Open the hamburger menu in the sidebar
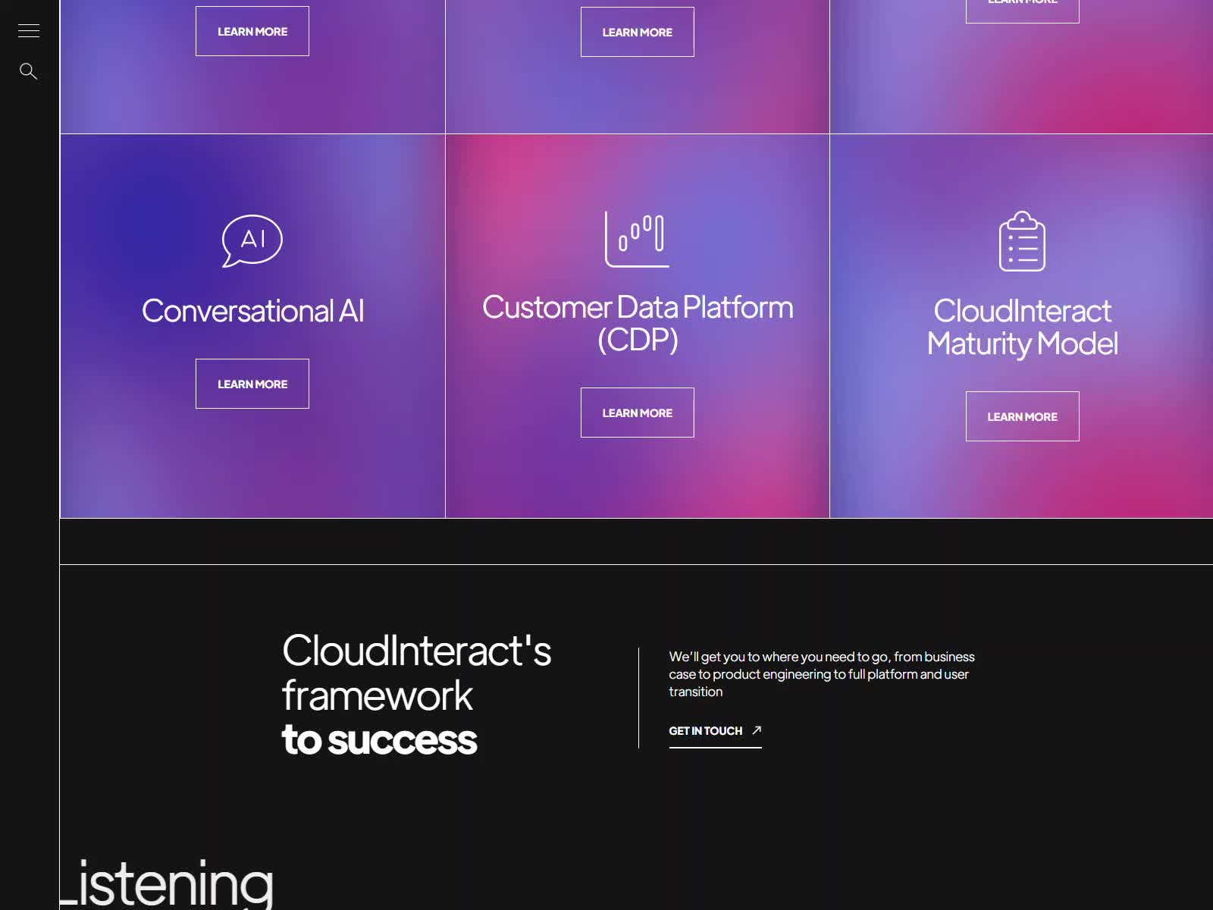Image resolution: width=1213 pixels, height=910 pixels. coord(29,31)
